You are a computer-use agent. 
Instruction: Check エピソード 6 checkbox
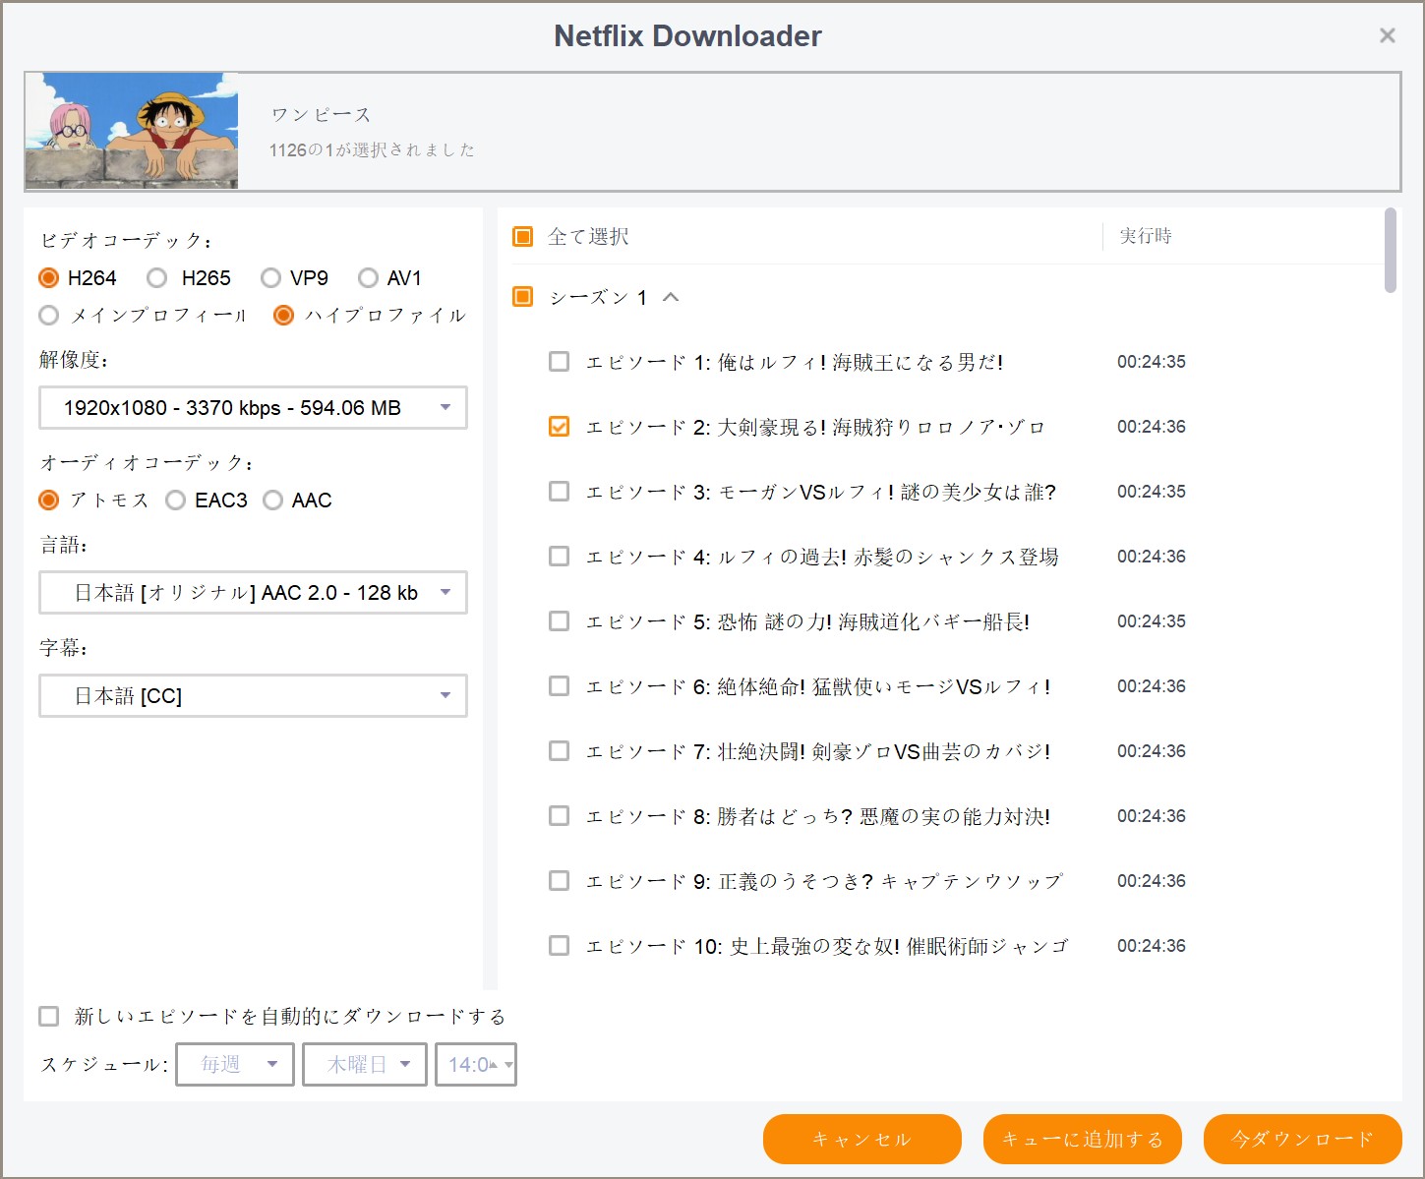pos(559,686)
